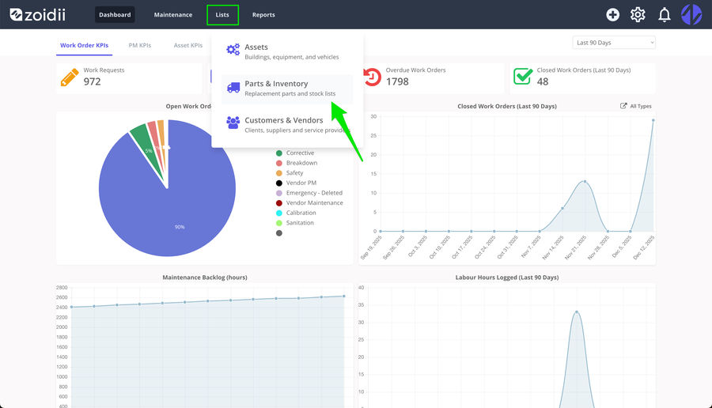Click the Work Requests pencil icon
Image resolution: width=712 pixels, height=408 pixels.
[x=70, y=77]
